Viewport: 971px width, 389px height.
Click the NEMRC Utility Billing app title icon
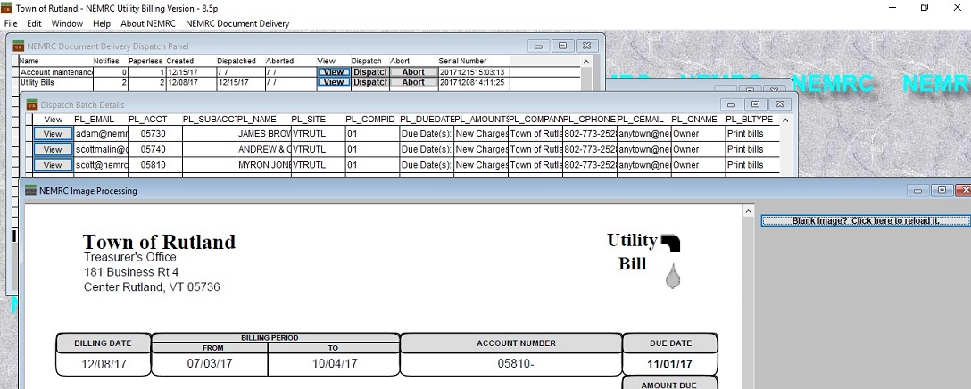click(8, 7)
